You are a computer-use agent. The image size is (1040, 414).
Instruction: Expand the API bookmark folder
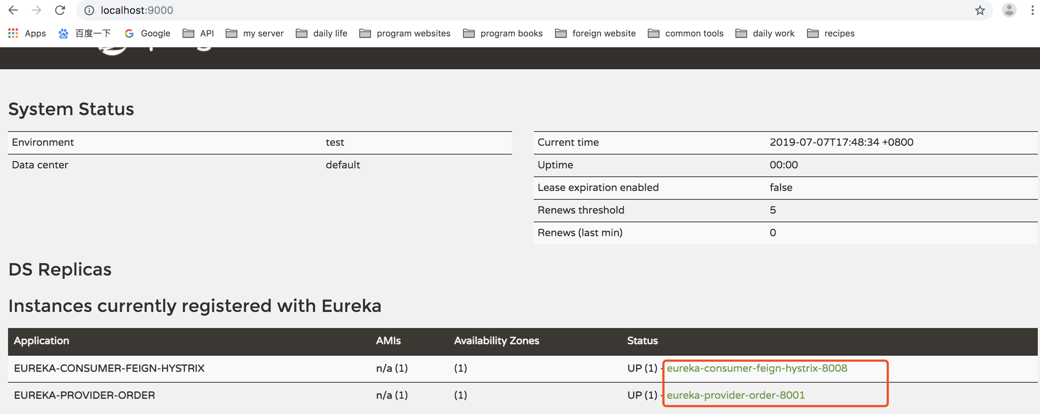(198, 34)
